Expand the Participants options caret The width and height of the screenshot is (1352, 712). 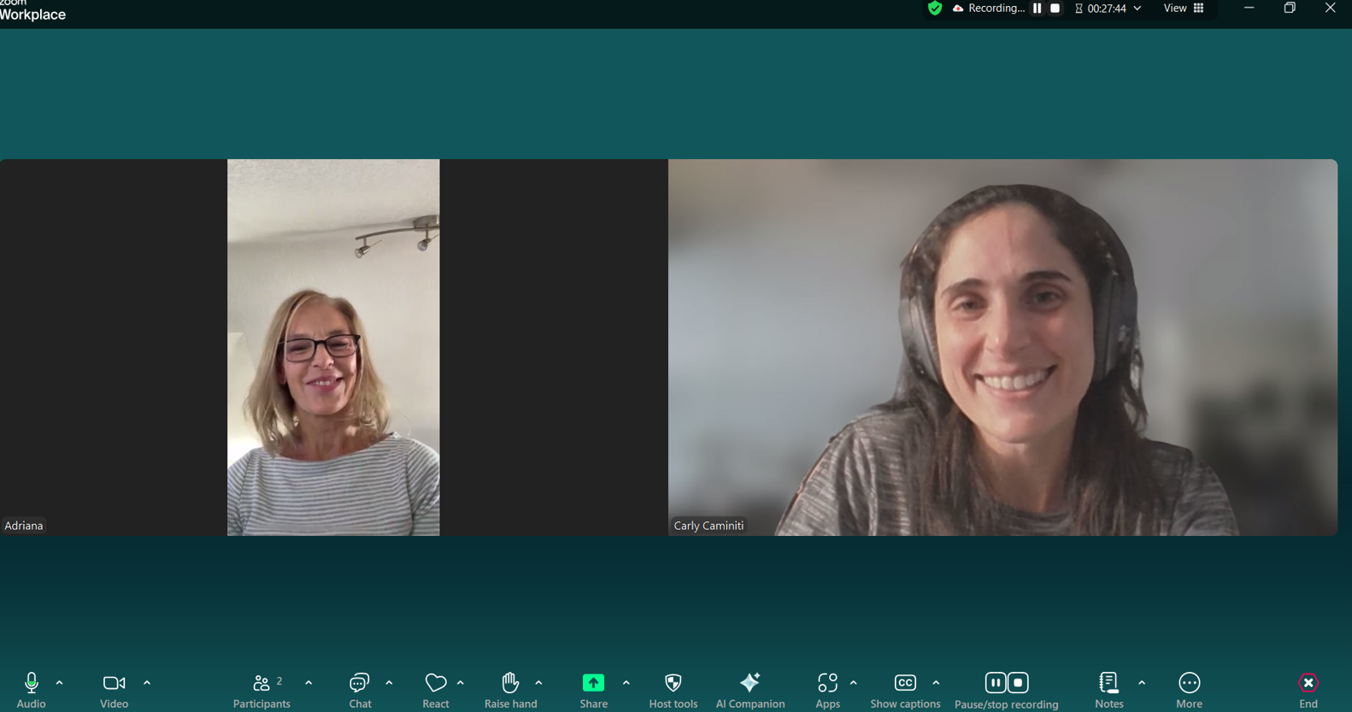309,683
